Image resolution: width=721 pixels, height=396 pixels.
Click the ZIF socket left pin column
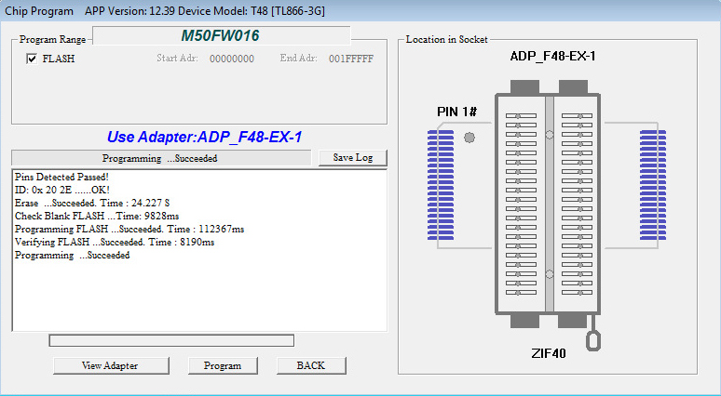point(520,205)
